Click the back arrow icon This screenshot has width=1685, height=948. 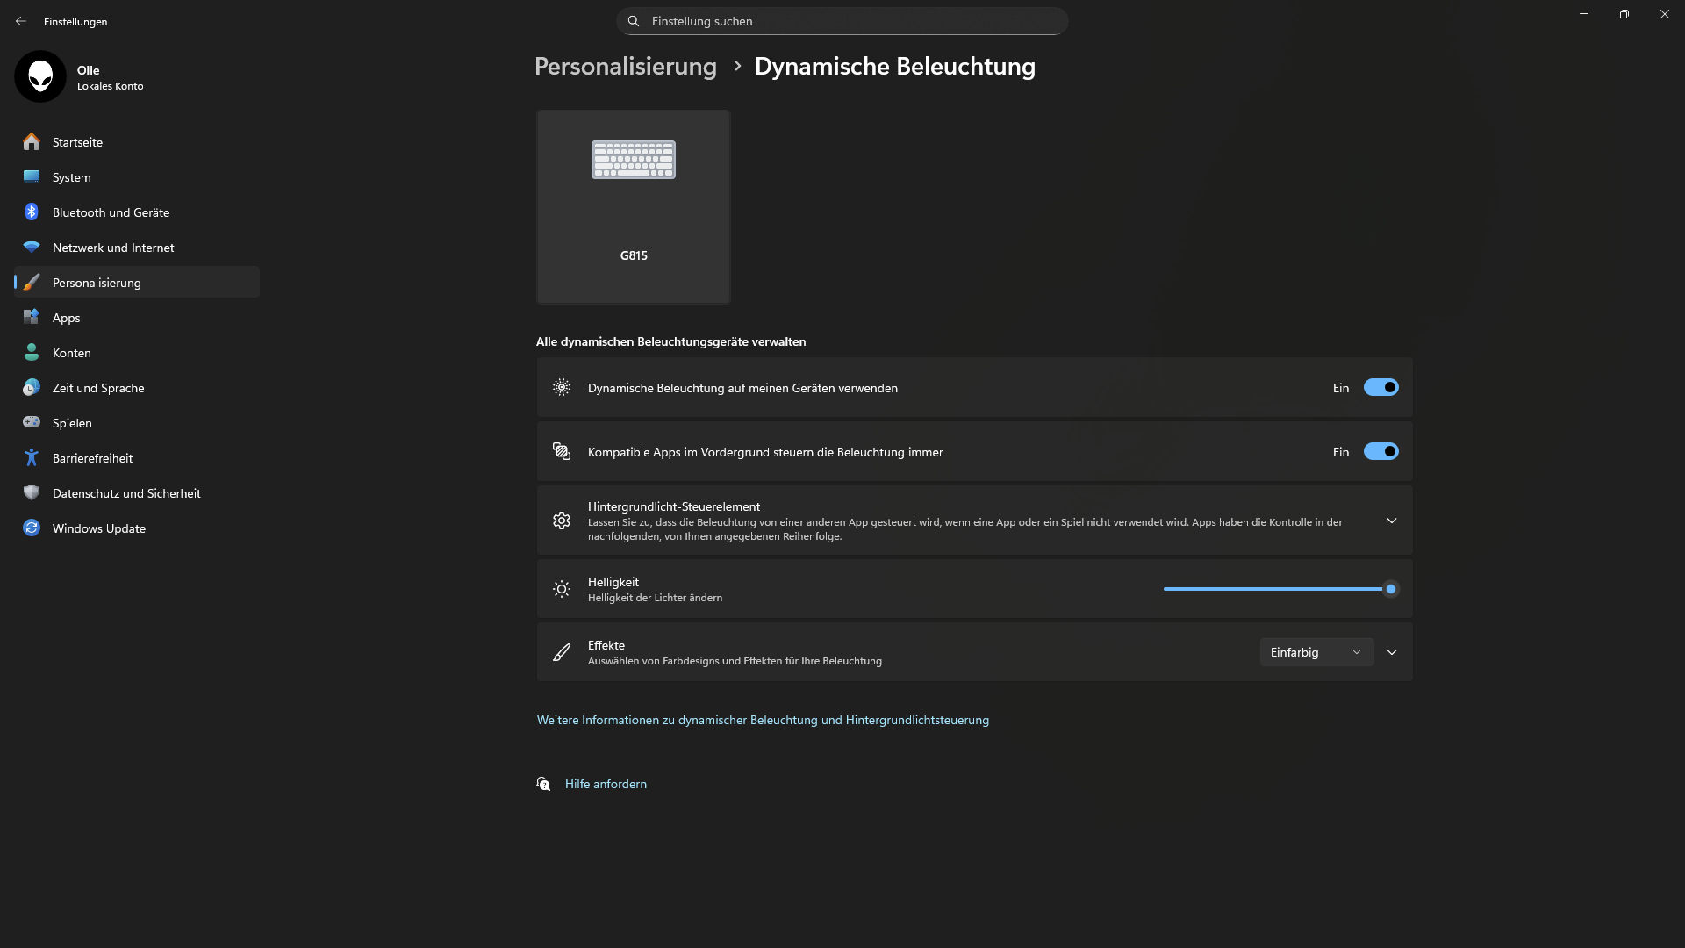click(x=21, y=21)
